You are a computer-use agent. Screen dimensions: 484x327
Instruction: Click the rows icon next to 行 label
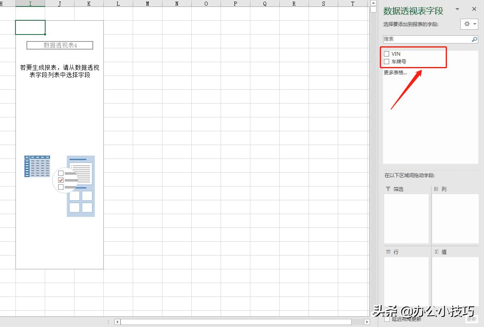(x=388, y=252)
